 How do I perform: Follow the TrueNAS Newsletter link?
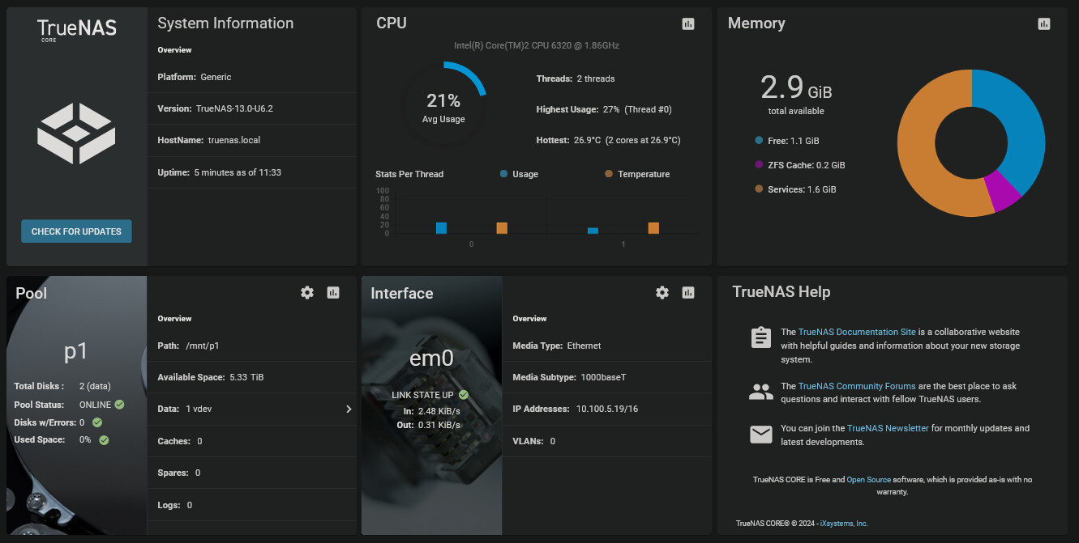pos(888,428)
